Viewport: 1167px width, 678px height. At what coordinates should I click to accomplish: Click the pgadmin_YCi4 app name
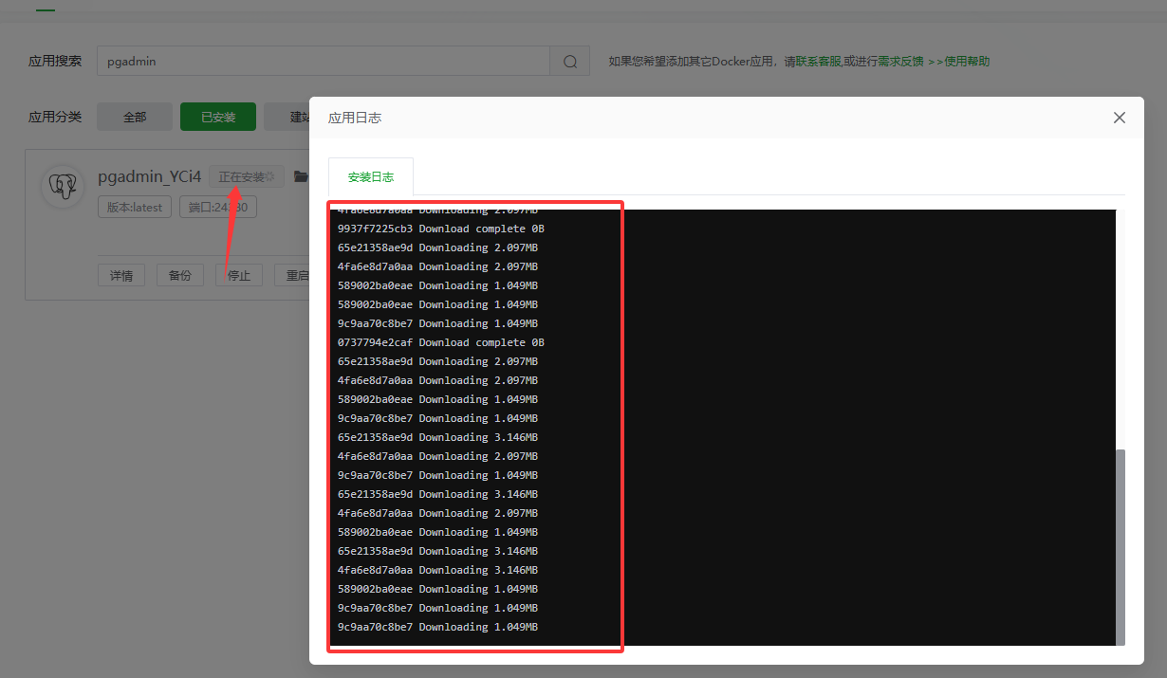(150, 176)
